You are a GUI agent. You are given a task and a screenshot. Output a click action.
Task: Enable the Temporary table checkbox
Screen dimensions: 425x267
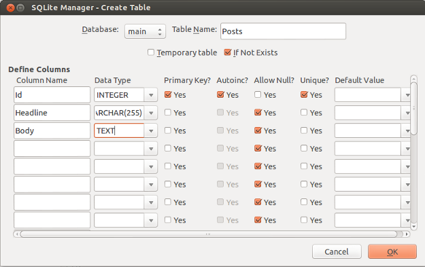(151, 52)
